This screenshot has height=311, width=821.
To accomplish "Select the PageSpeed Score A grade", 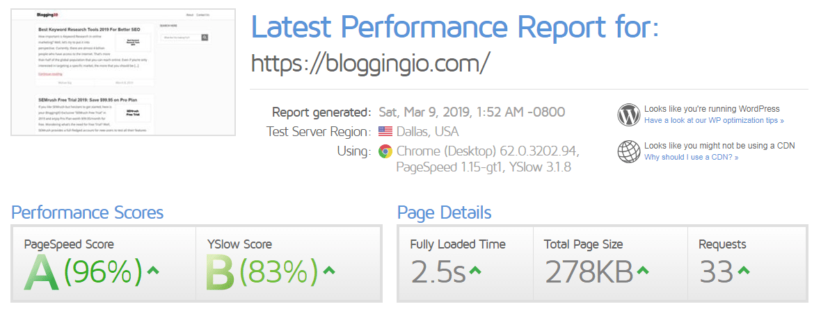I will pos(42,272).
